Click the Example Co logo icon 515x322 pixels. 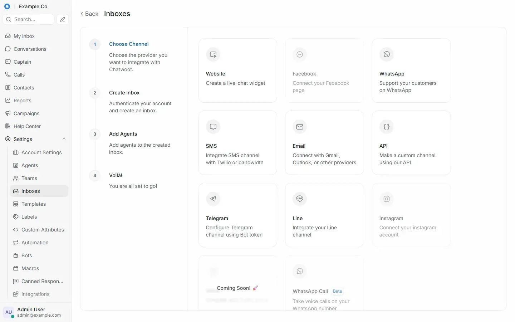pyautogui.click(x=7, y=6)
